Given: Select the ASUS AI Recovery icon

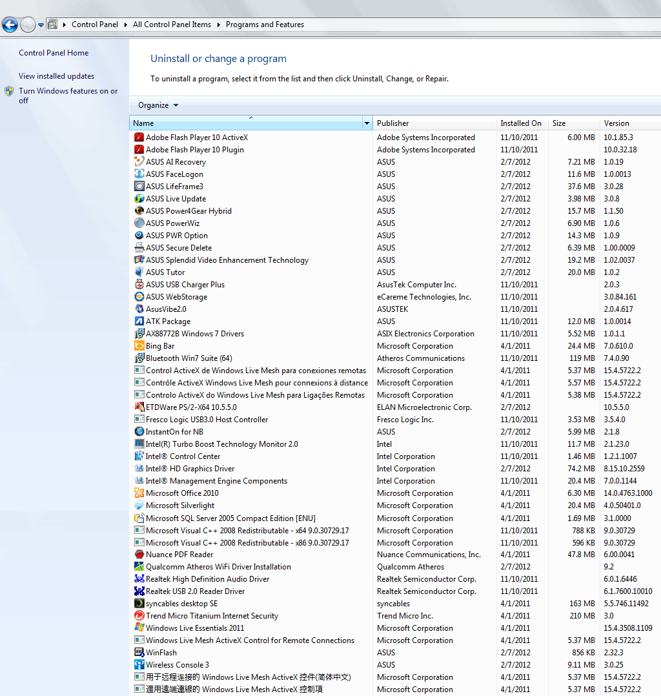Looking at the screenshot, I should coord(139,161).
